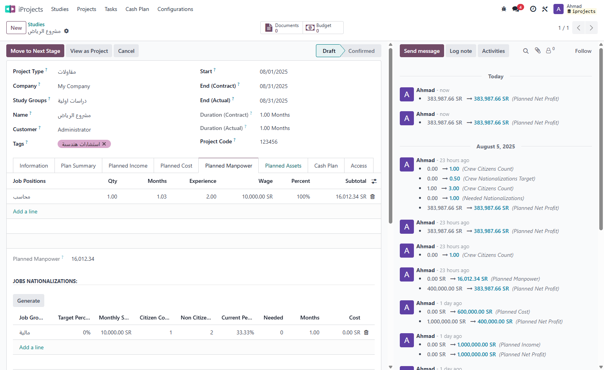Open the Ahmad user avatar menu
Image resolution: width=604 pixels, height=370 pixels.
(x=559, y=9)
